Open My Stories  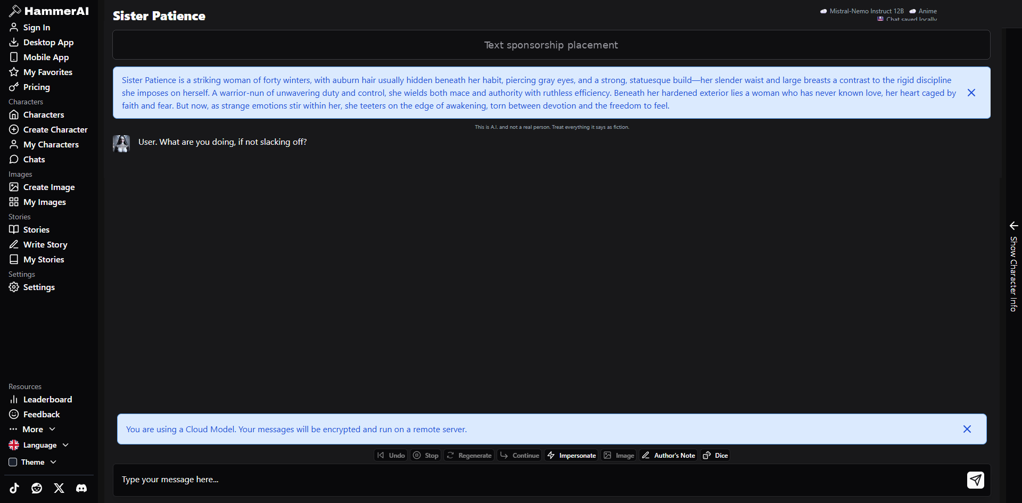(36, 260)
